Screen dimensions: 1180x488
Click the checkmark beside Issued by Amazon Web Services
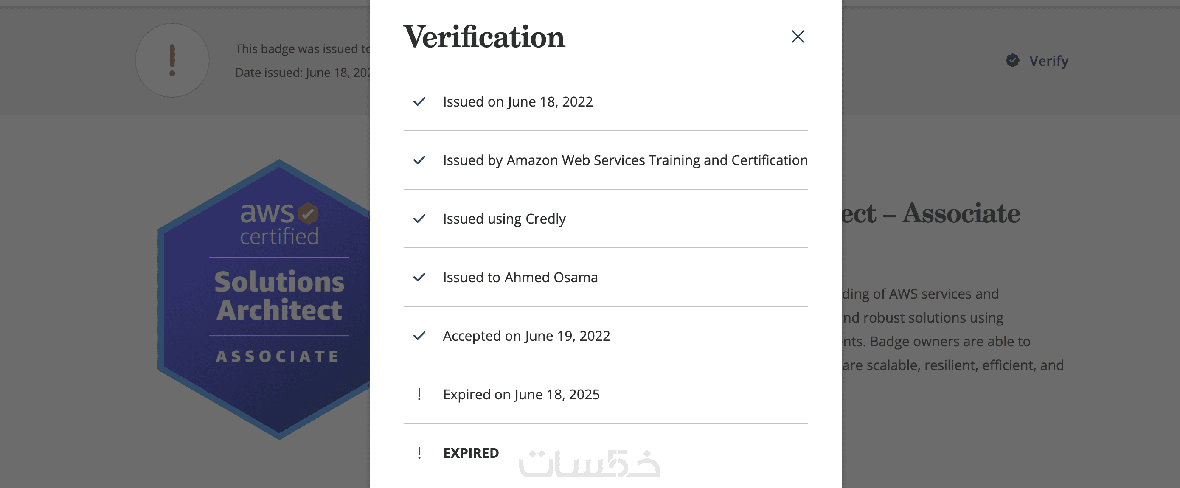pyautogui.click(x=419, y=160)
